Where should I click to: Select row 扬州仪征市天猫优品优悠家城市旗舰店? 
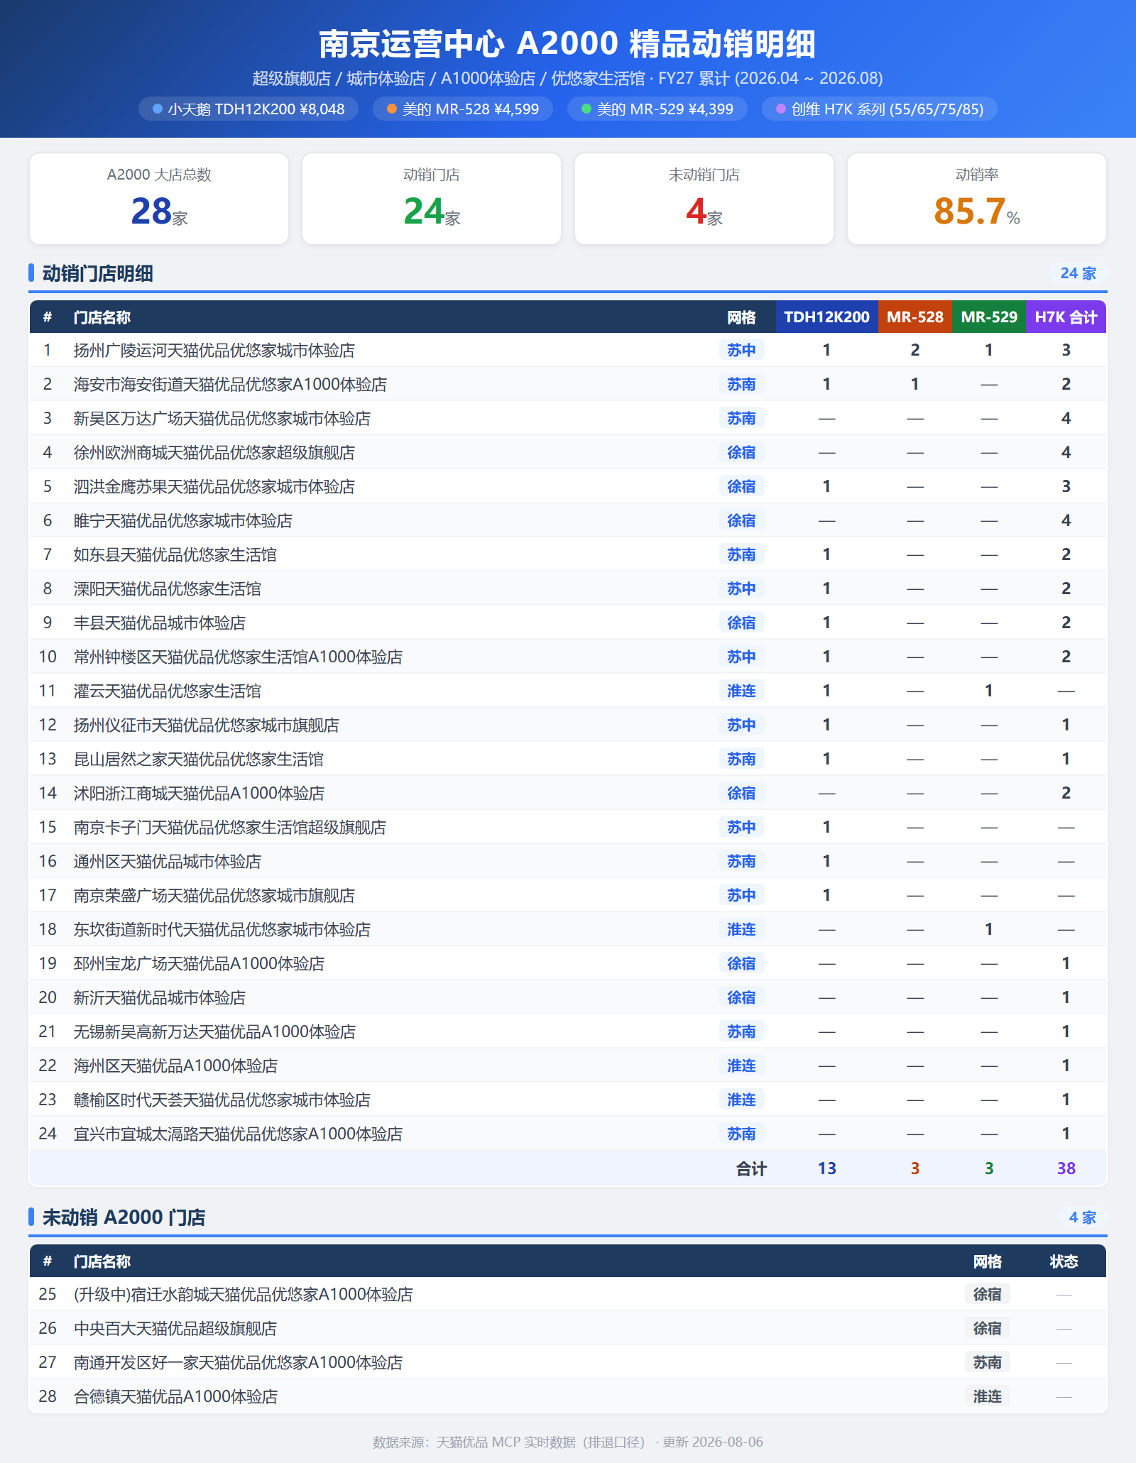pos(568,725)
